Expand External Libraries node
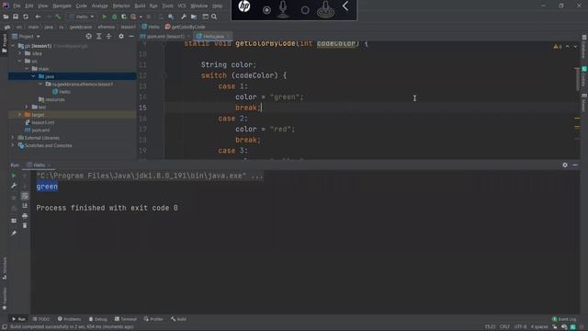Screen dimensions: 588x331 [x=13, y=138]
